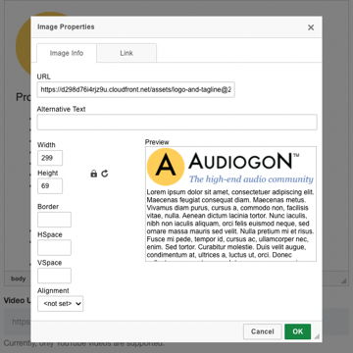Select the Width field showing 299
The width and height of the screenshot is (353, 353).
(x=50, y=158)
